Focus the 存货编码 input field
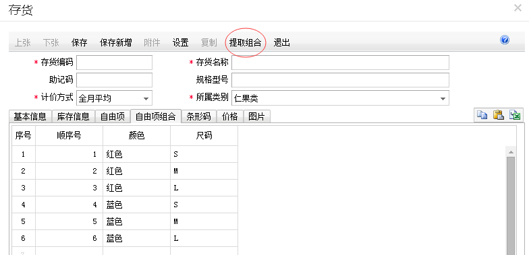 tap(115, 63)
